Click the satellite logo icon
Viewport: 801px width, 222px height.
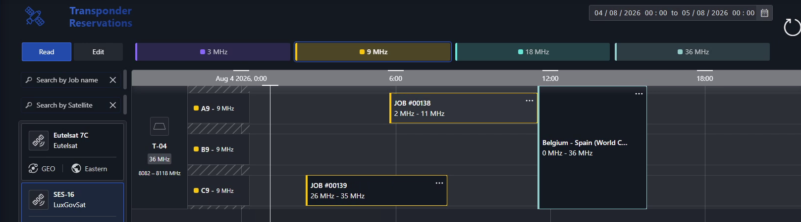tap(35, 16)
